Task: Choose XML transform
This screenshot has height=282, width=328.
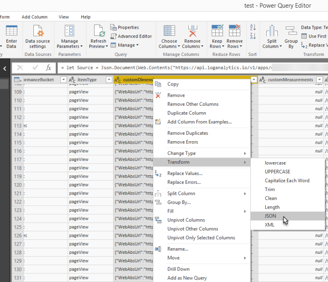Action: pos(288,225)
